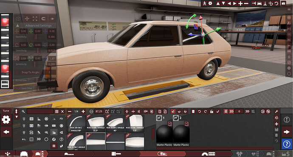Select material slot 2 icon
This screenshot has height=157, width=293.
[x=176, y=118]
